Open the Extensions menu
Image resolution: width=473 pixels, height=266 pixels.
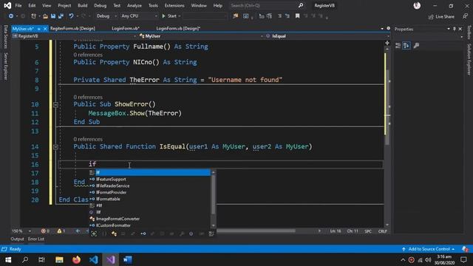click(174, 5)
